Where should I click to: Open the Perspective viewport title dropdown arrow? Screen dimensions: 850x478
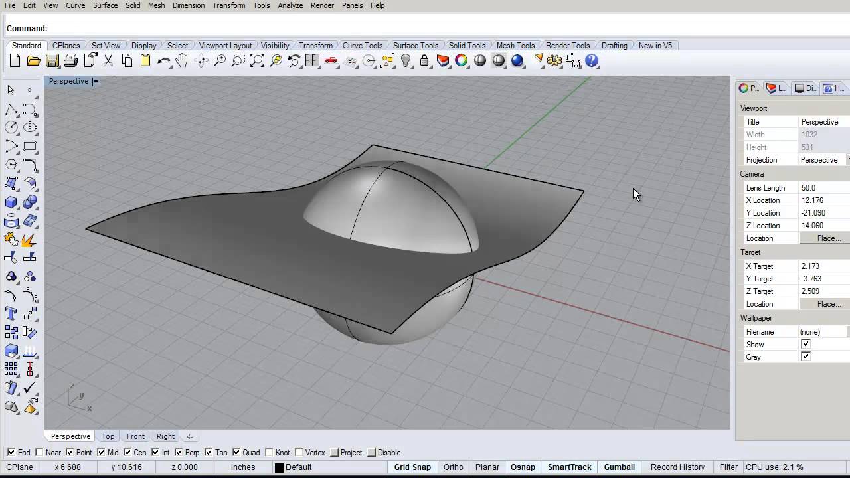coord(96,82)
